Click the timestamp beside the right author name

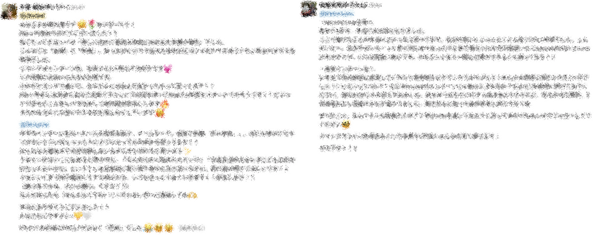pyautogui.click(x=375, y=5)
